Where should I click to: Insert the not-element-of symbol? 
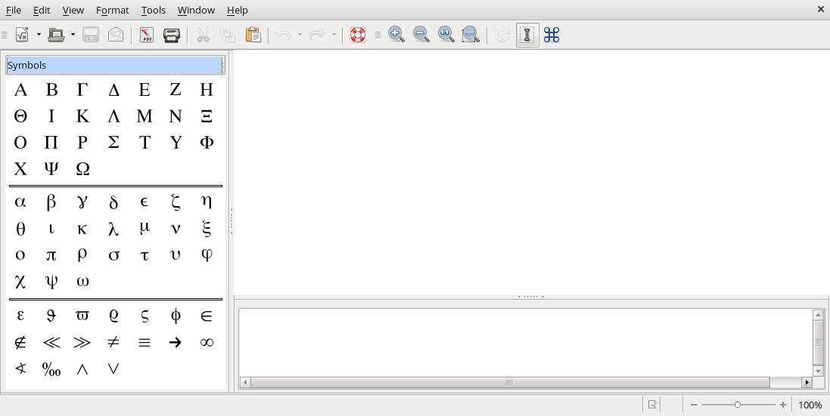[x=20, y=343]
